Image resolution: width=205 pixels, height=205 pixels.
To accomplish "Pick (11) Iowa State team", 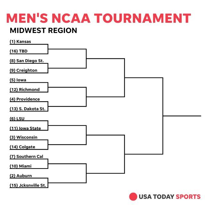I will 25,128.
